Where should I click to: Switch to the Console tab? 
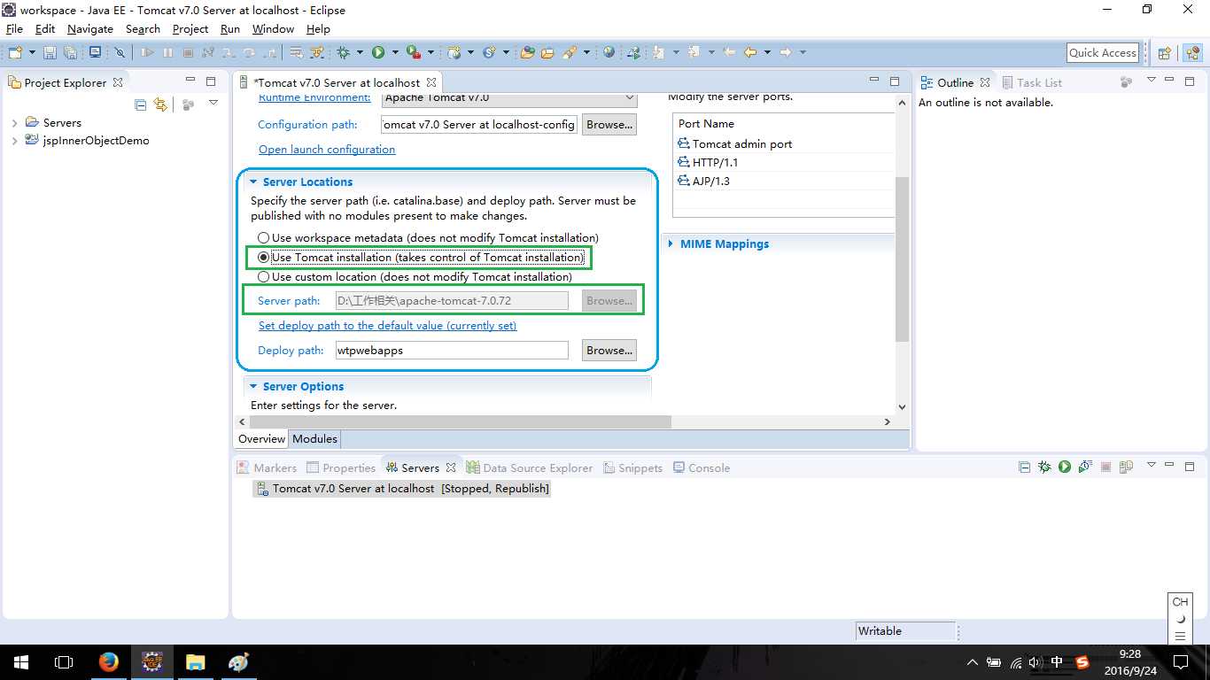pos(702,467)
